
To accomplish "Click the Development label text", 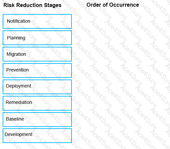I will (x=19, y=135).
